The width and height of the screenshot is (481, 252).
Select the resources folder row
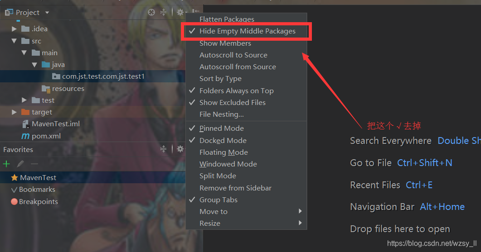pos(92,89)
